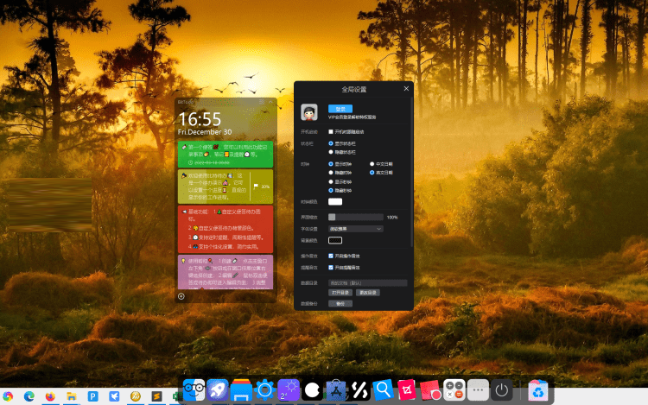Click the blue 登录 login button
The image size is (648, 405).
[x=340, y=109]
